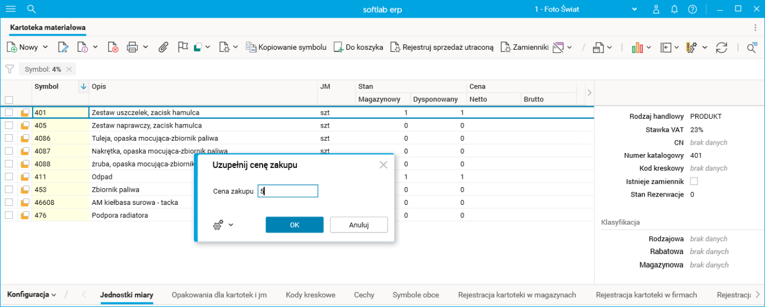Image resolution: width=765 pixels, height=307 pixels.
Task: Open the notifications bell
Action: tap(674, 9)
